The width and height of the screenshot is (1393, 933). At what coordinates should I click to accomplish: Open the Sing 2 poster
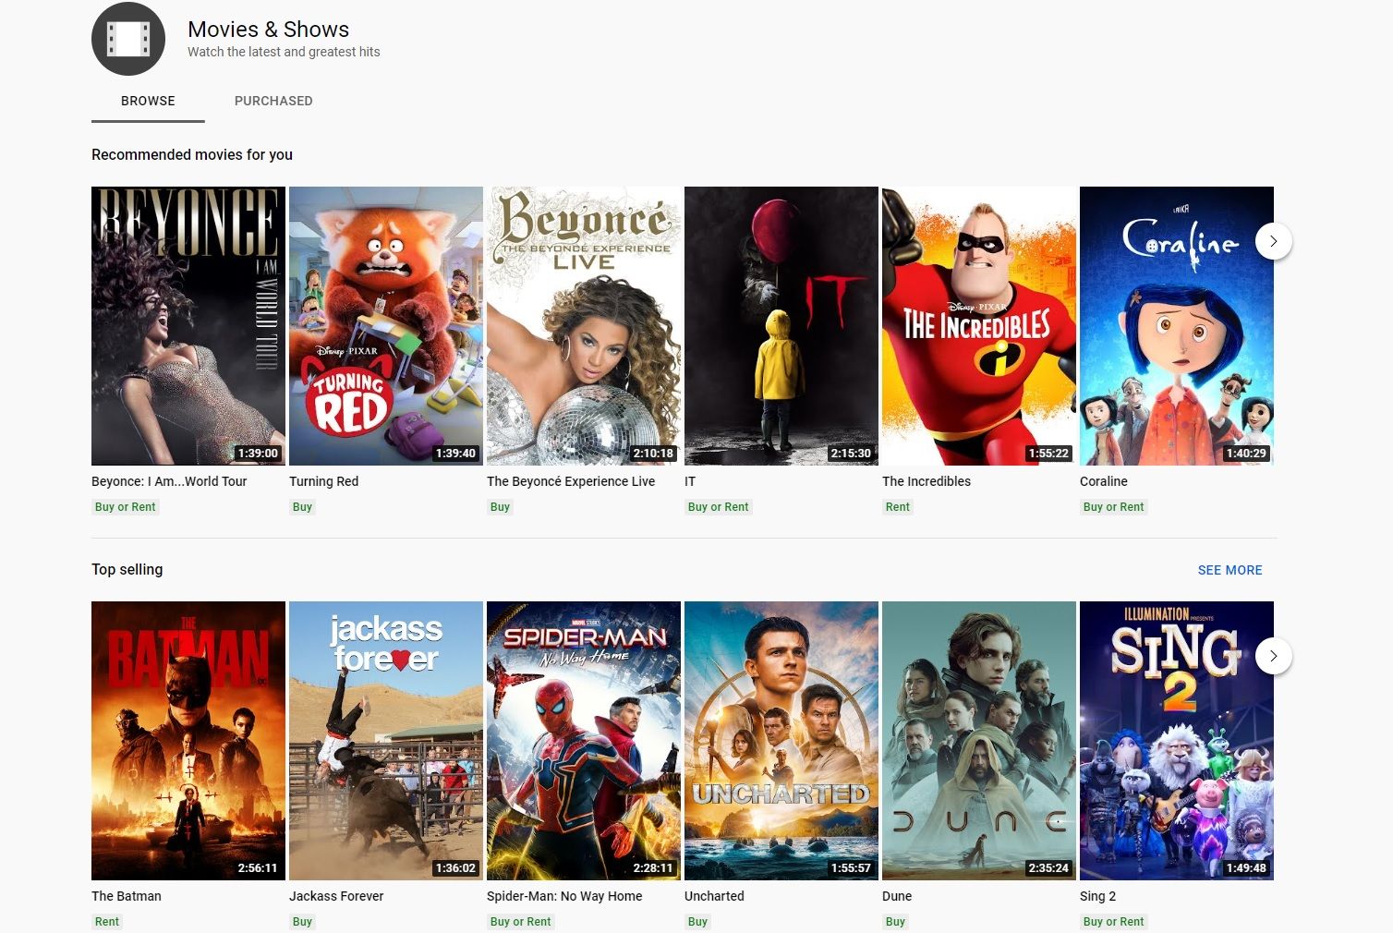click(1177, 741)
